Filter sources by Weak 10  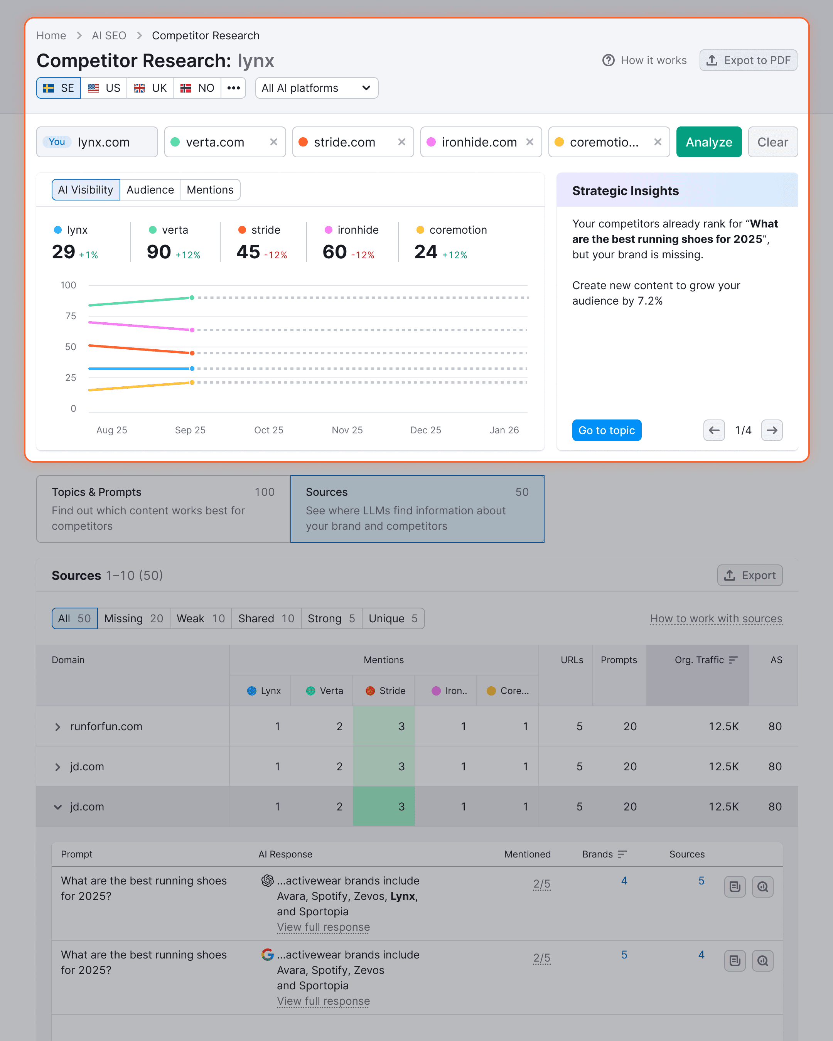(x=201, y=618)
